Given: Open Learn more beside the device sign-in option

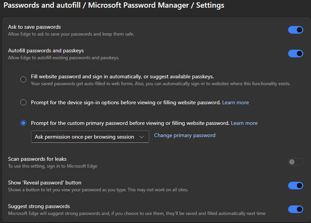Looking at the screenshot, I should [x=235, y=103].
